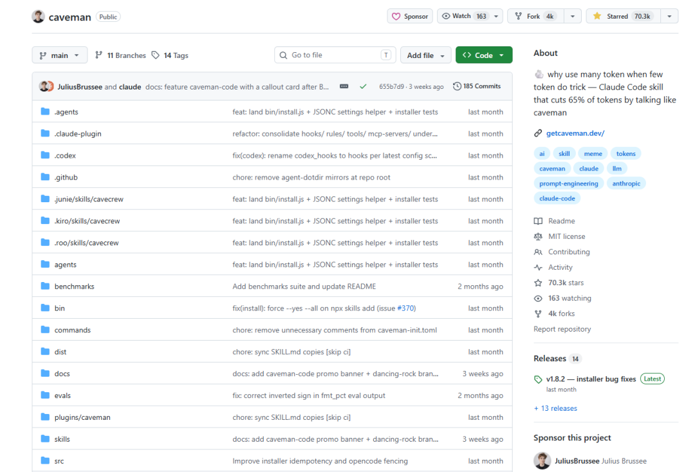
Task: View 11 Branches link
Action: [x=120, y=55]
